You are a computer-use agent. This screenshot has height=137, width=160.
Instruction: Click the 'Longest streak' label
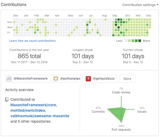[x=83, y=50]
